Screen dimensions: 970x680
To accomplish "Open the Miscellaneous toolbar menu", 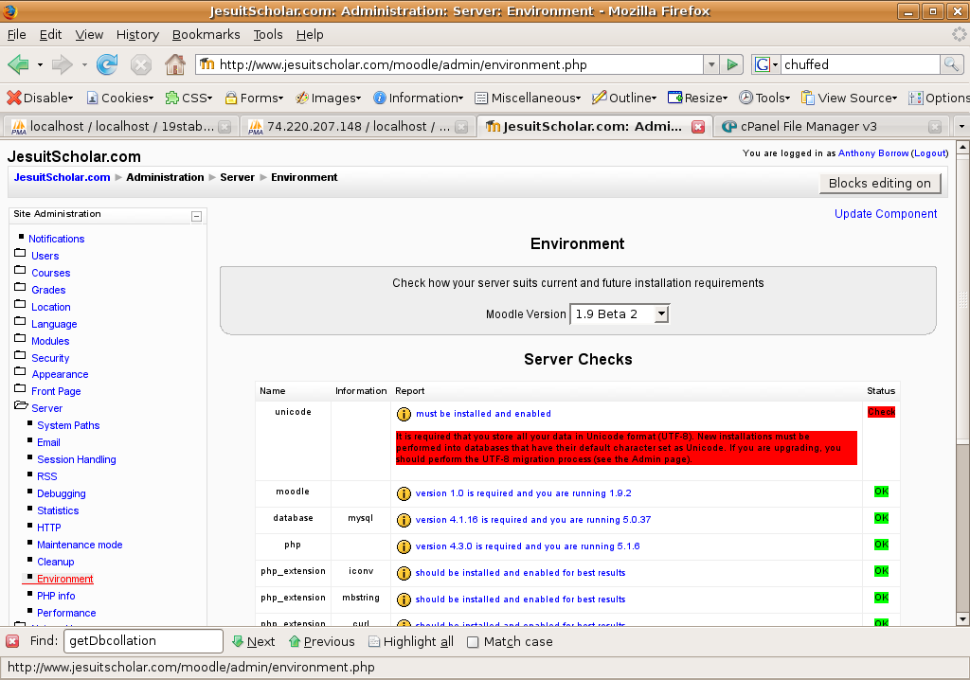I will [x=528, y=98].
